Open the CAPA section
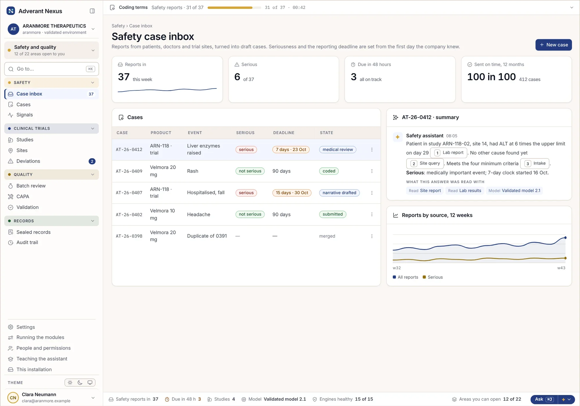The height and width of the screenshot is (406, 580). click(52, 196)
